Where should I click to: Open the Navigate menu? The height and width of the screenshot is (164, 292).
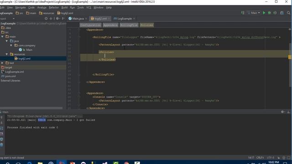click(20, 7)
